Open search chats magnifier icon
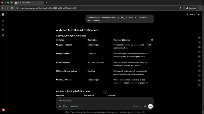Viewport: 204px width, 114px height. coord(3,25)
